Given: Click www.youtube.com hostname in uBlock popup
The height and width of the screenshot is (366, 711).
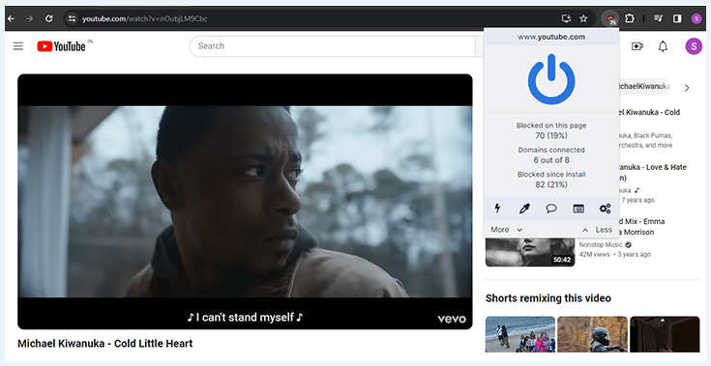Looking at the screenshot, I should point(551,37).
